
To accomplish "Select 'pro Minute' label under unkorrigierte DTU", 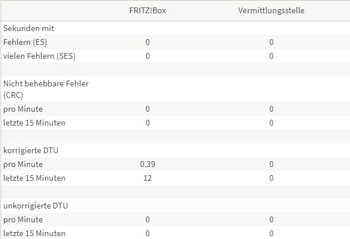I will pos(23,219).
